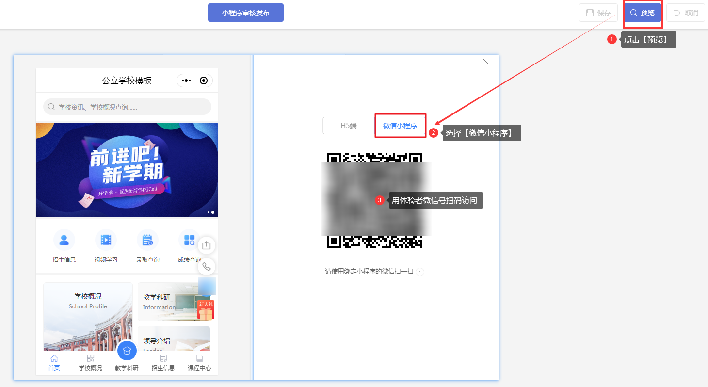The image size is (708, 387).
Task: Open the 招生信息 icon shortcut
Action: coord(64,246)
